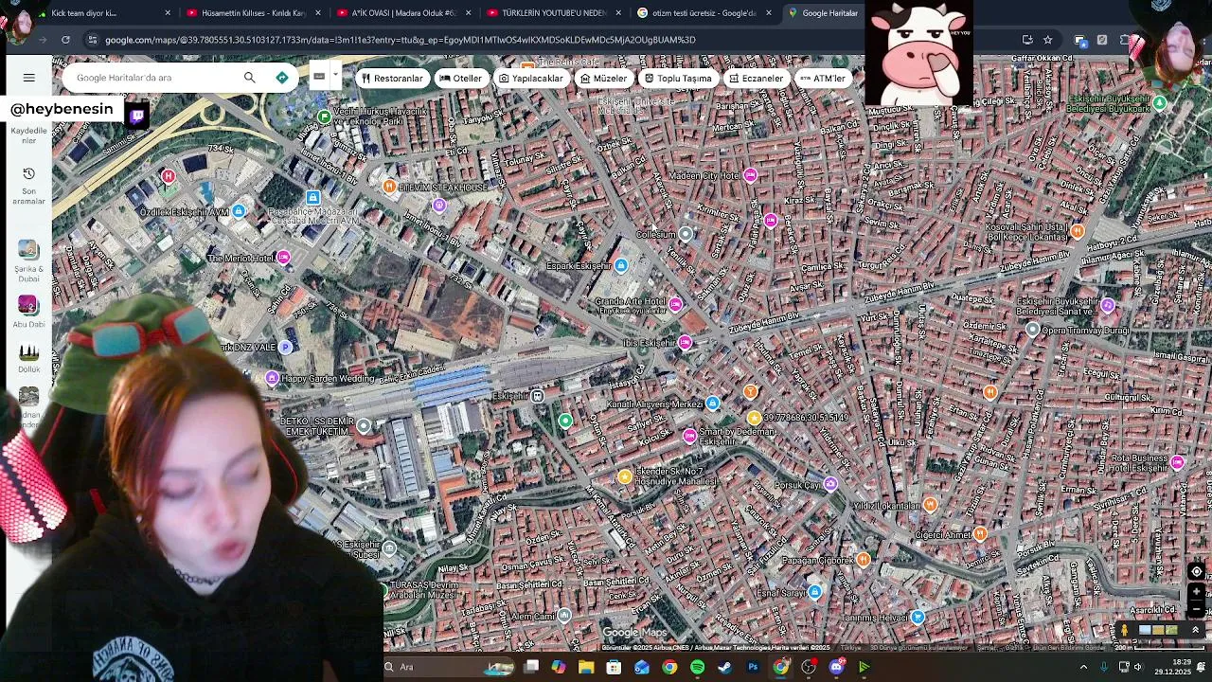The image size is (1212, 682).
Task: Show hidden system tray icons chevron
Action: [x=1083, y=667]
